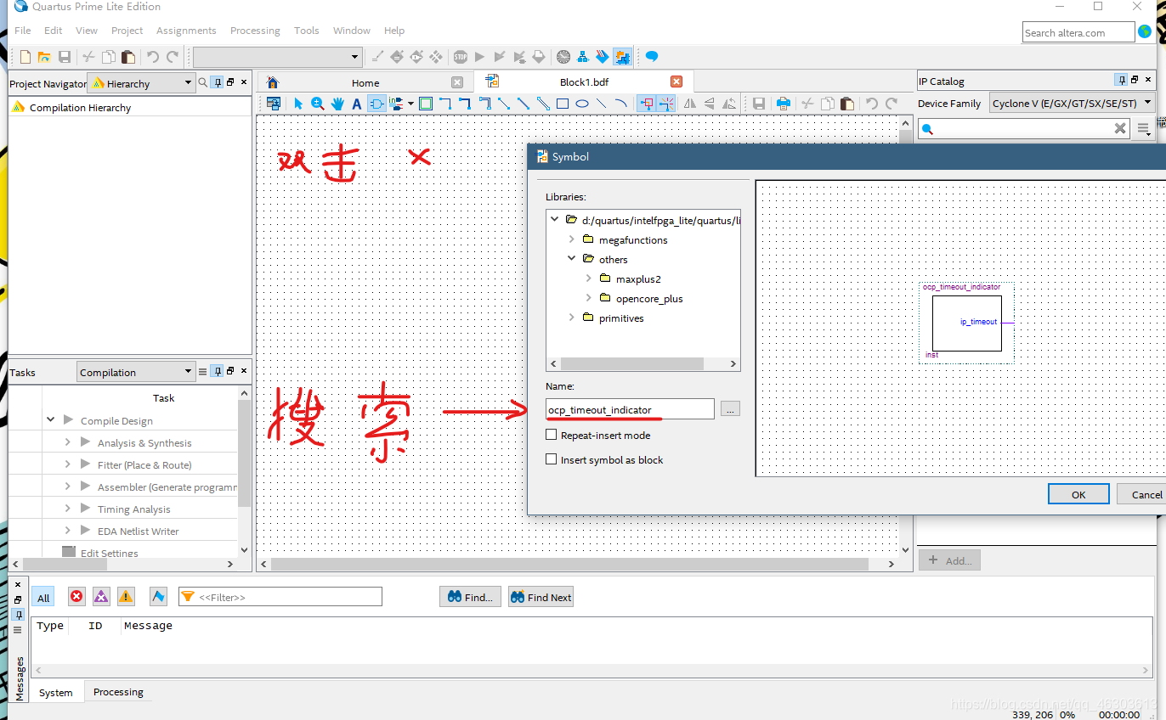
Task: Enable Insert symbol as block checkbox
Action: coord(551,459)
